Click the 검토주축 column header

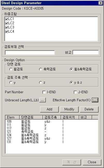click(x=52, y=117)
